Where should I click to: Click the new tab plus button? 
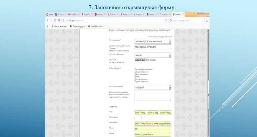187,14
